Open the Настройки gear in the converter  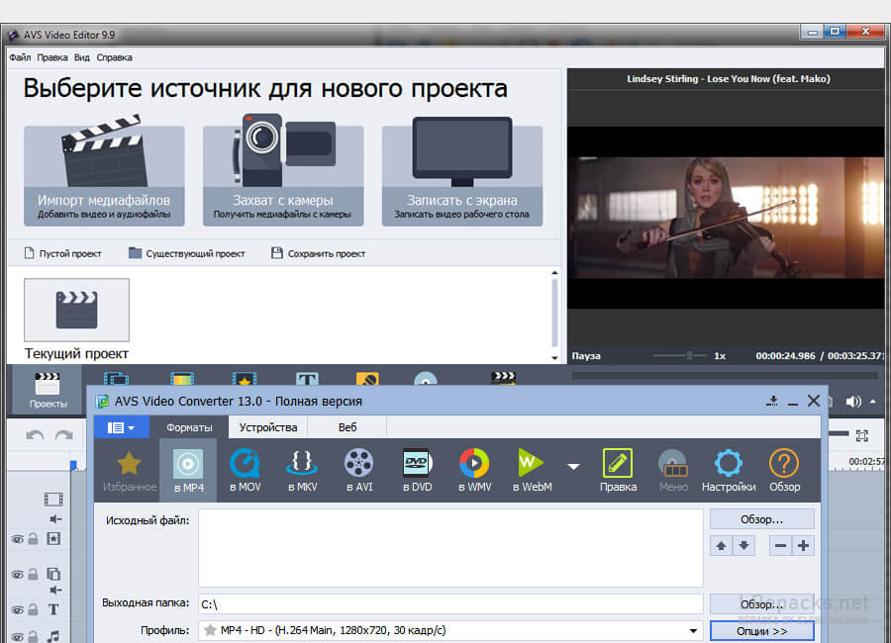(729, 470)
